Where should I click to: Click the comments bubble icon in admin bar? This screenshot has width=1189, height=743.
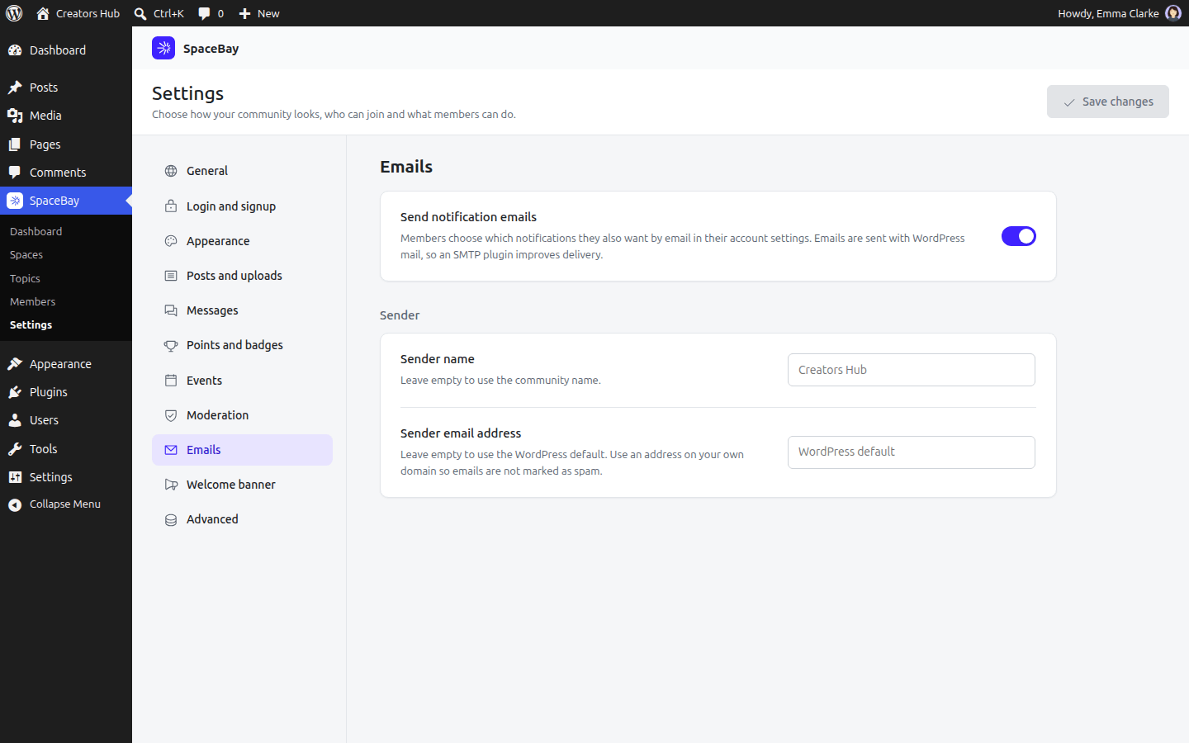pos(204,13)
